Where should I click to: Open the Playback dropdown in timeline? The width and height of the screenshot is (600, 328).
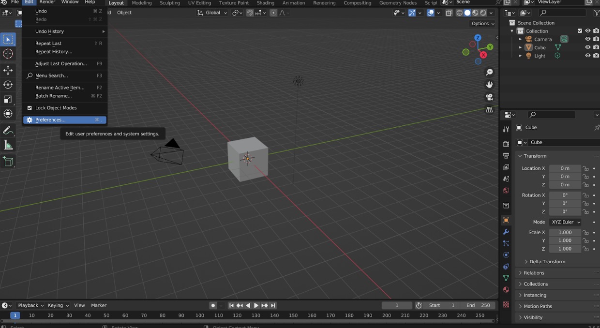click(30, 305)
